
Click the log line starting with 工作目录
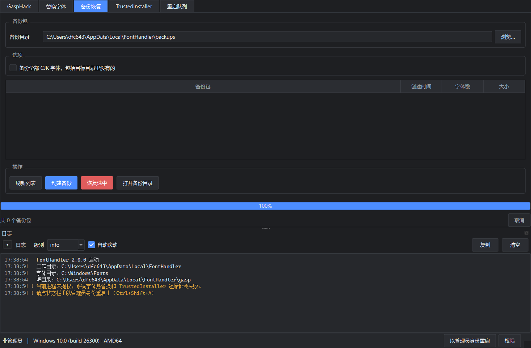pyautogui.click(x=109, y=266)
